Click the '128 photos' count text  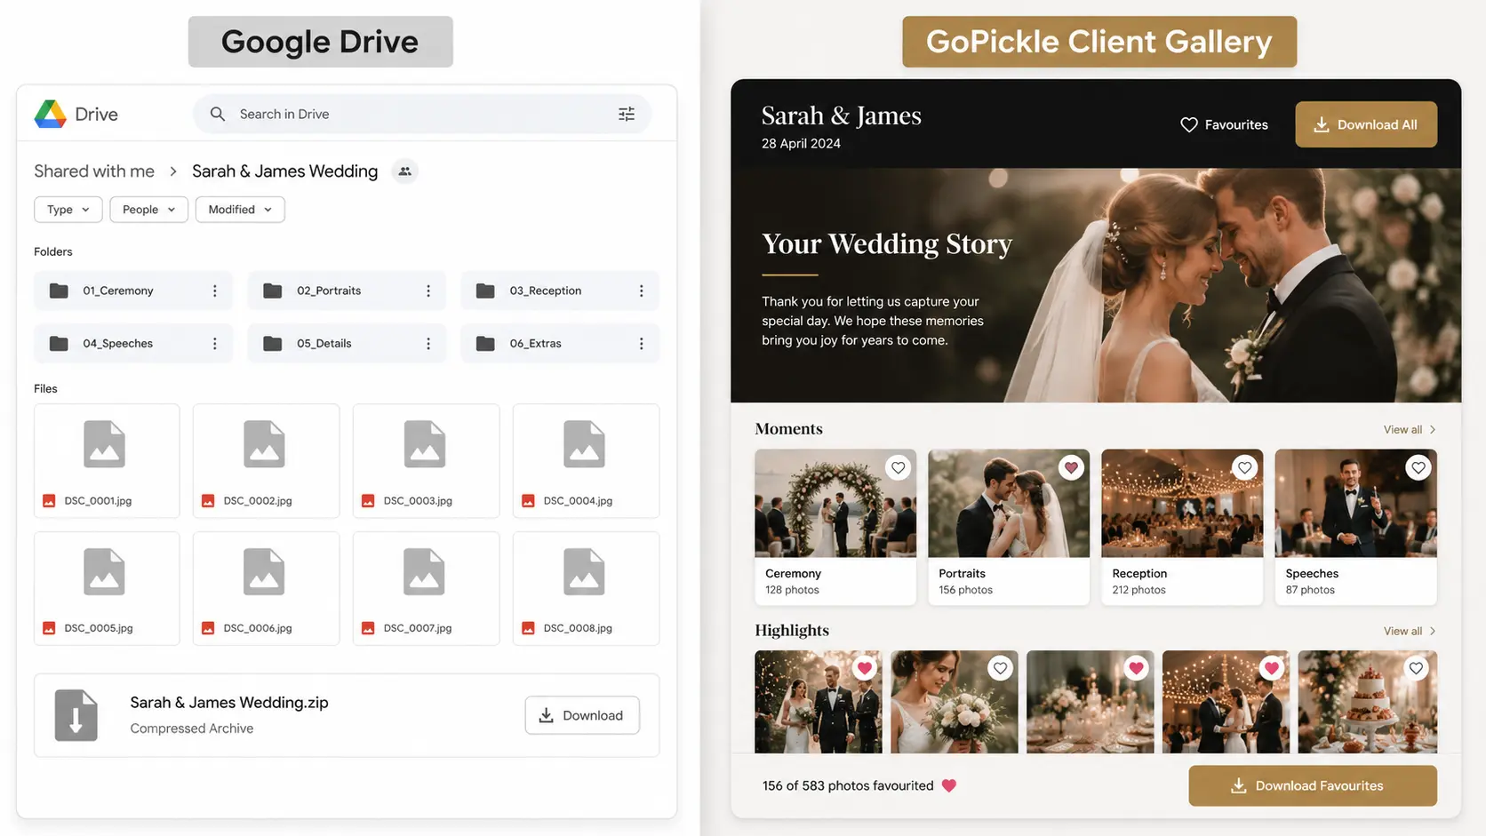coord(792,590)
